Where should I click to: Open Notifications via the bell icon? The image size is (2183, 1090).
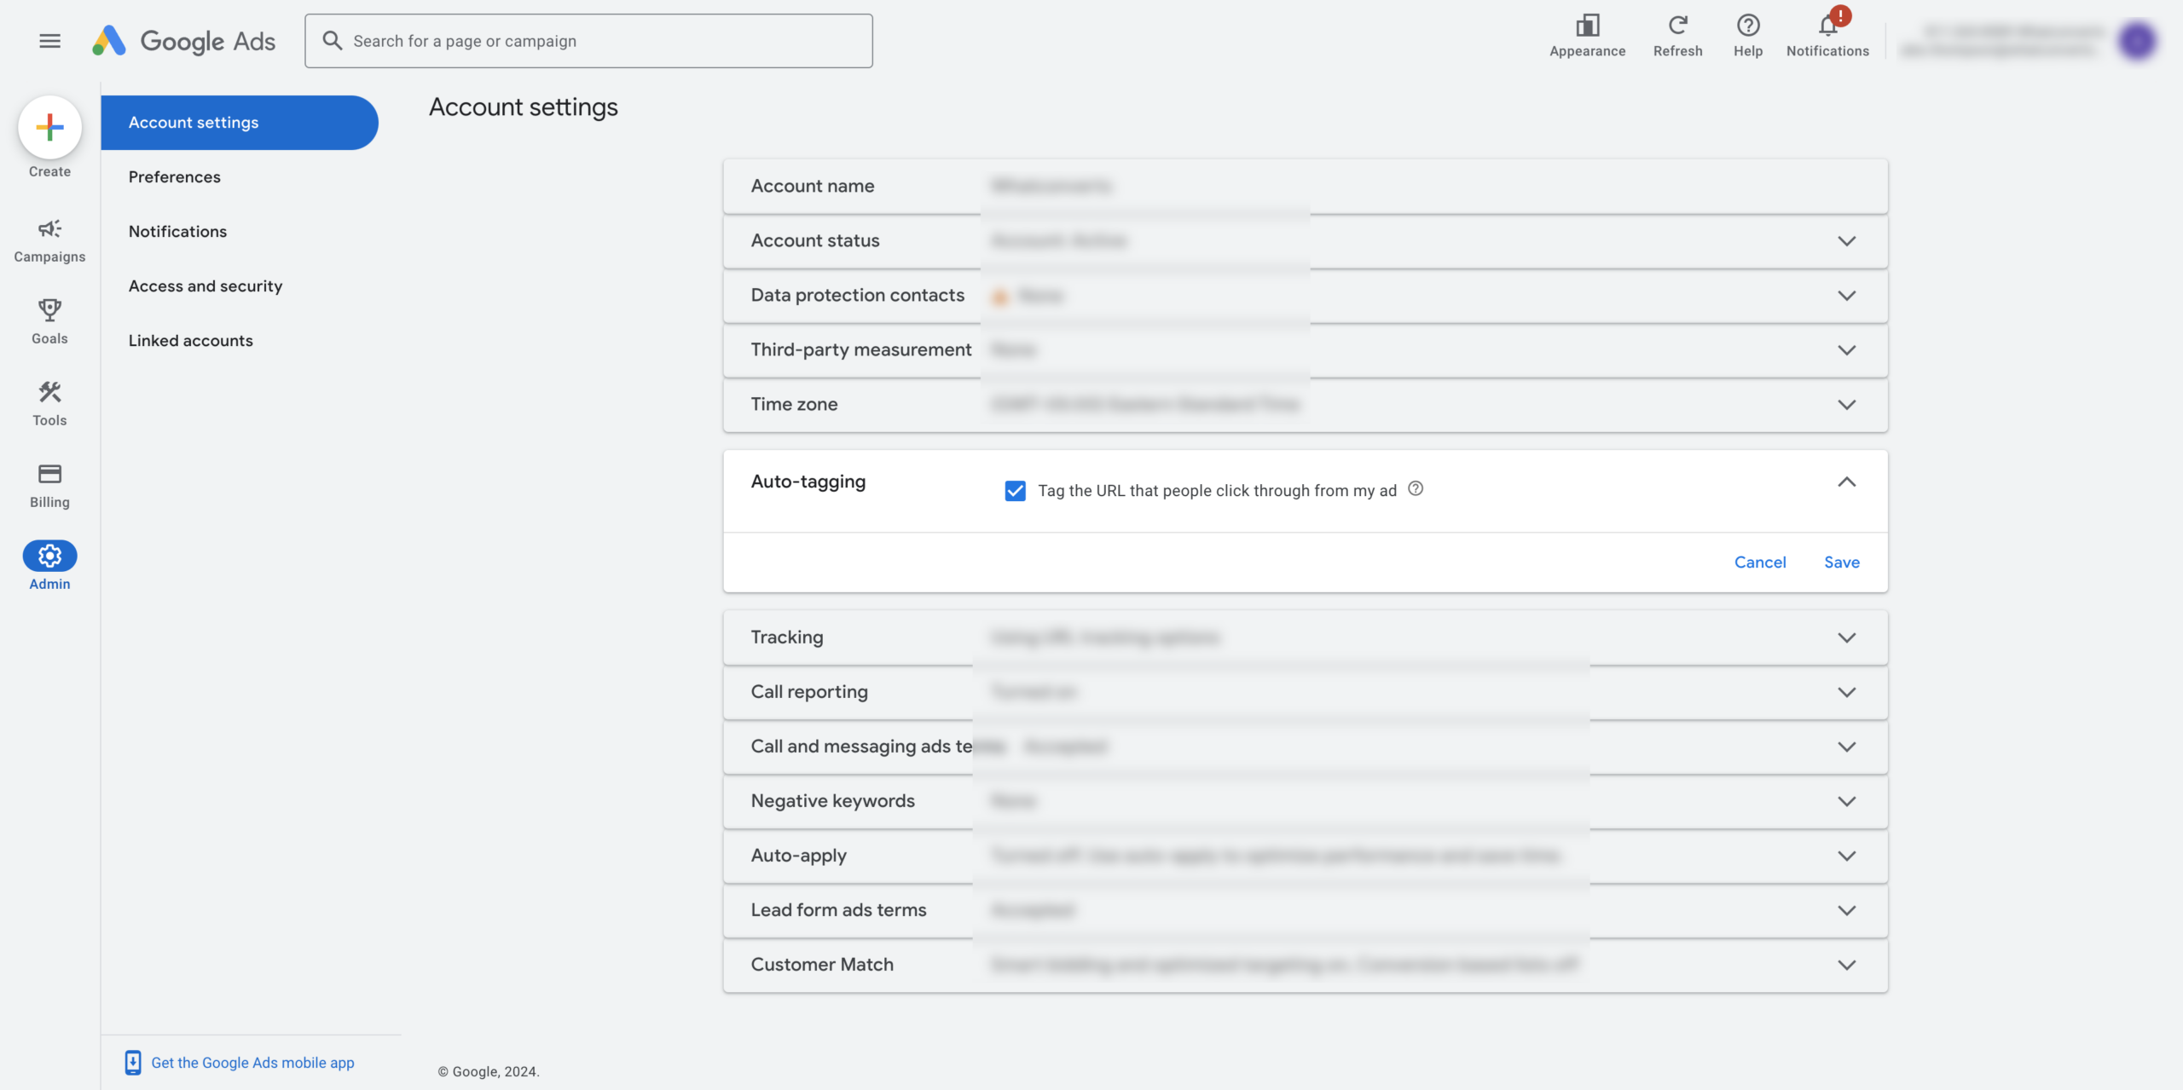tap(1827, 26)
